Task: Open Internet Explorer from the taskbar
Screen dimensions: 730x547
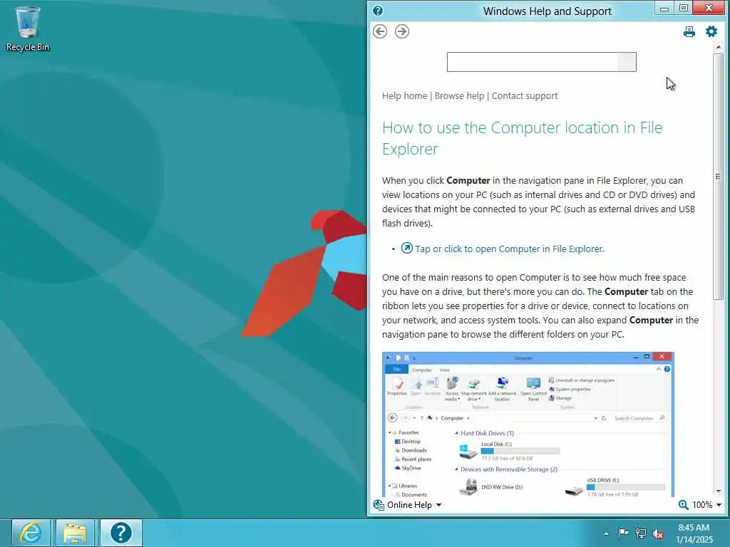Action: click(x=31, y=533)
